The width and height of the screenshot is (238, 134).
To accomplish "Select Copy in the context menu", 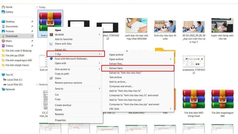I will point(57,99).
